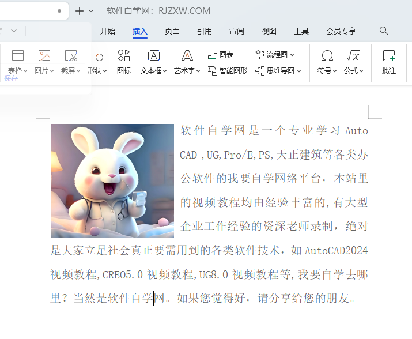Open the Review (审阅) tab
Screen dimensions: 412x339
[237, 31]
